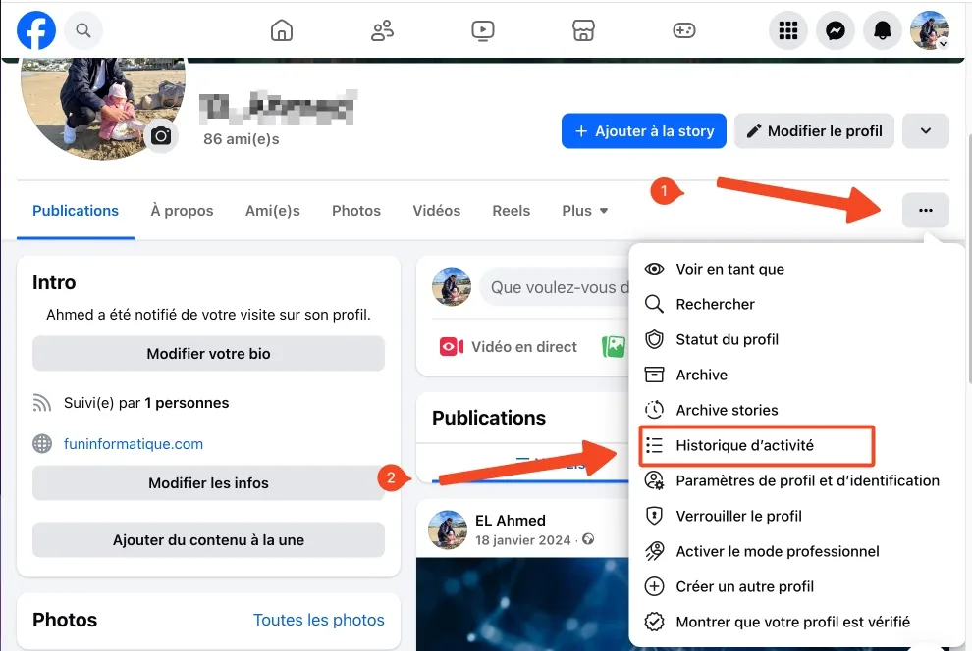The image size is (972, 651).
Task: Select Statut du profil
Action: (x=796, y=340)
